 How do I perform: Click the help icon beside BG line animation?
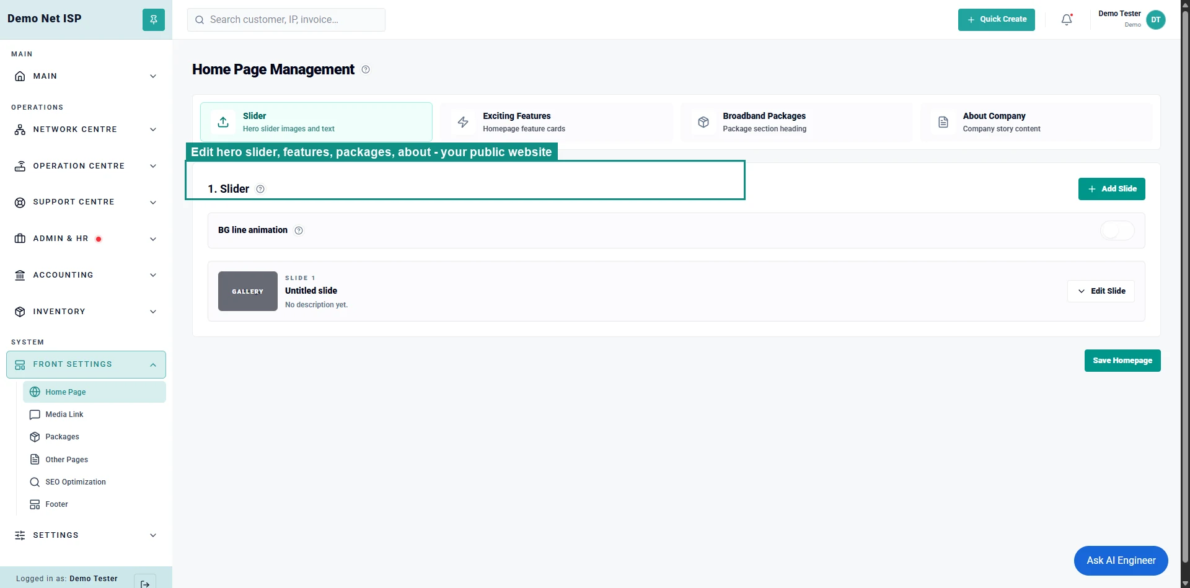pyautogui.click(x=299, y=230)
